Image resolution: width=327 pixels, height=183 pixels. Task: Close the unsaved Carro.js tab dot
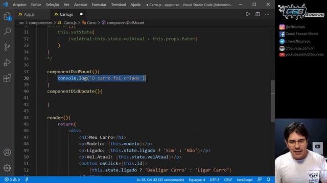click(x=81, y=14)
